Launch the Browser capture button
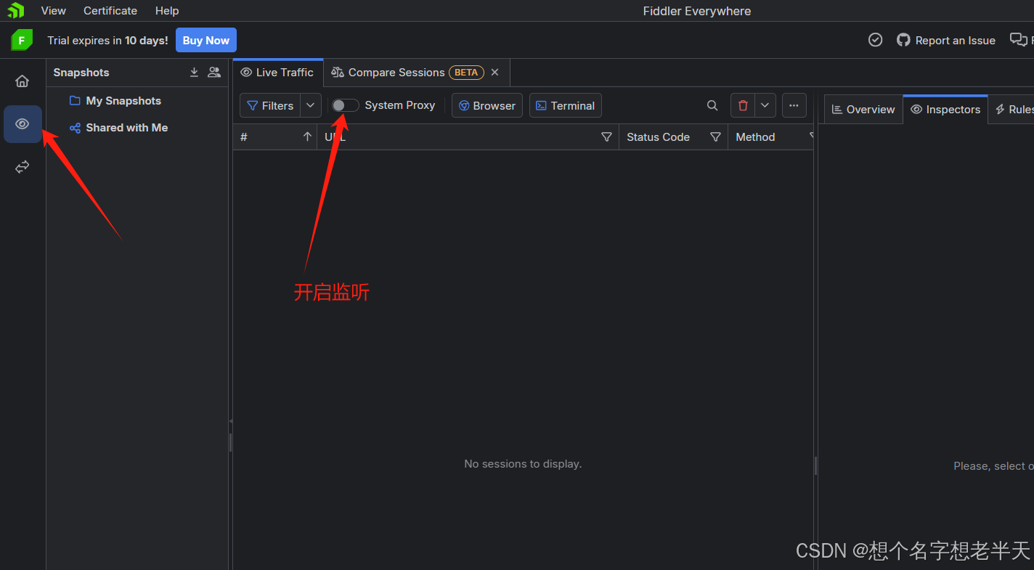The image size is (1034, 570). click(487, 106)
